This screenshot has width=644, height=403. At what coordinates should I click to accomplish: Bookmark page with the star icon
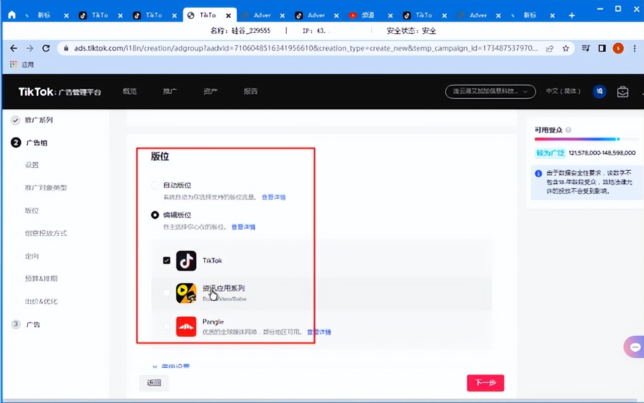click(566, 48)
